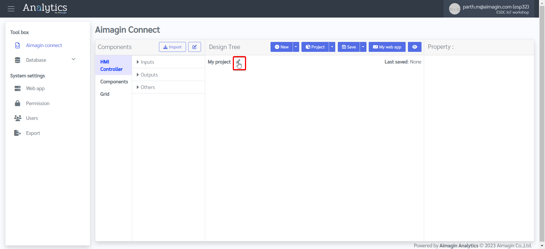Rename project using the pencil icon
545x249 pixels.
pyautogui.click(x=238, y=61)
